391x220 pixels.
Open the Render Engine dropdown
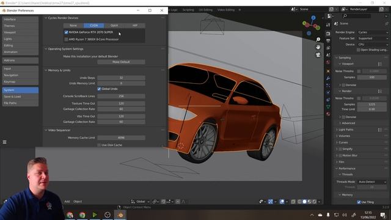(x=373, y=32)
